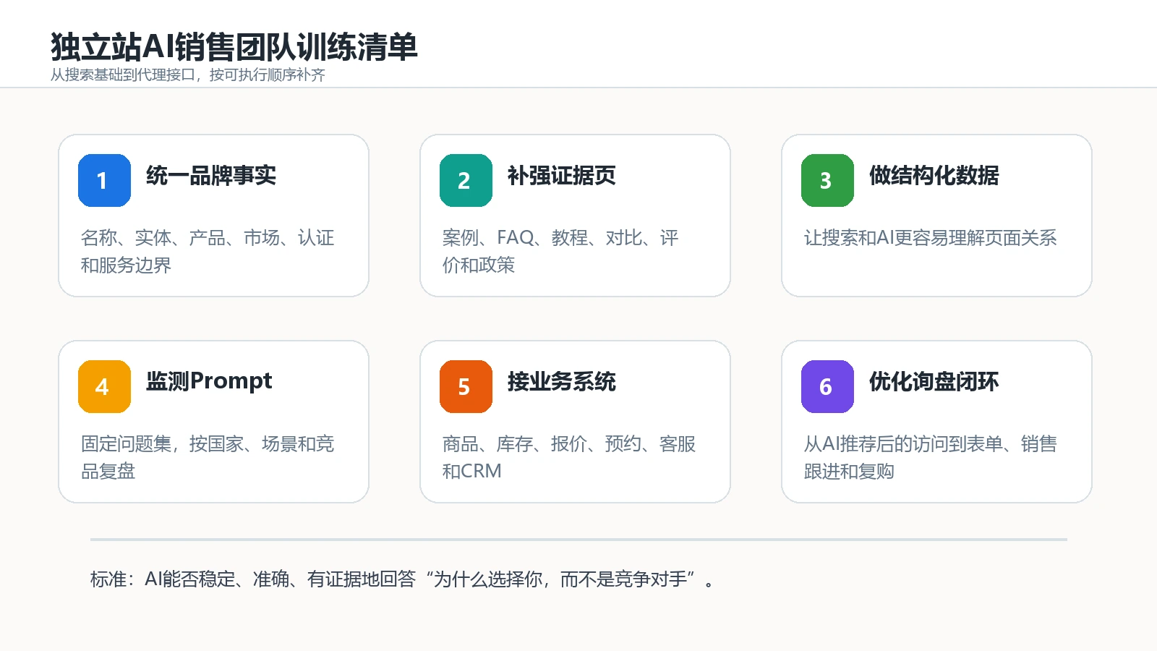Click the blue number 1 badge
1157x651 pixels.
pyautogui.click(x=104, y=180)
